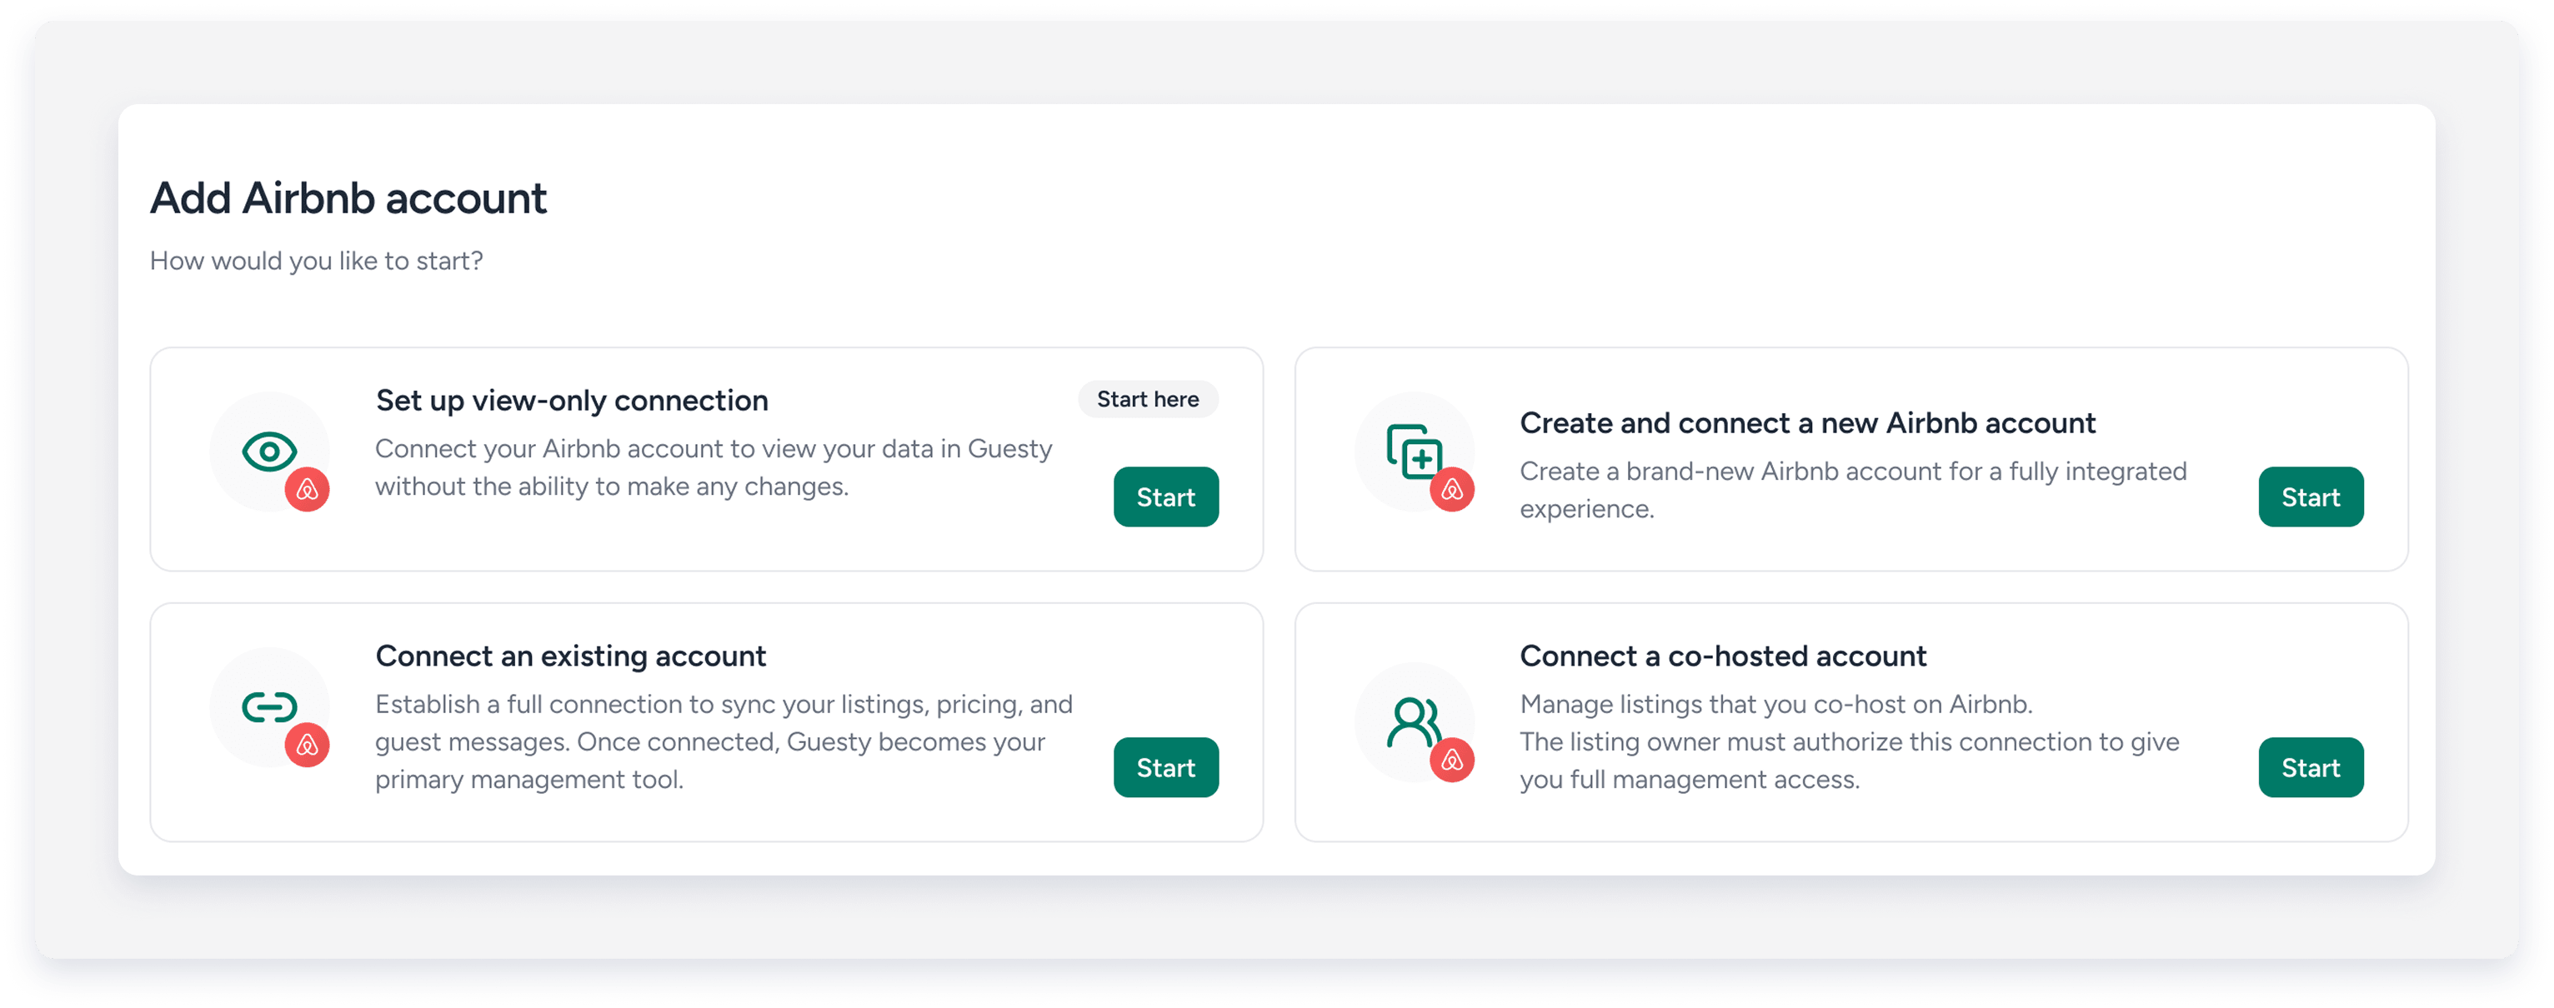Click the chain link icon for existing account
The image size is (2554, 1008).
(268, 706)
